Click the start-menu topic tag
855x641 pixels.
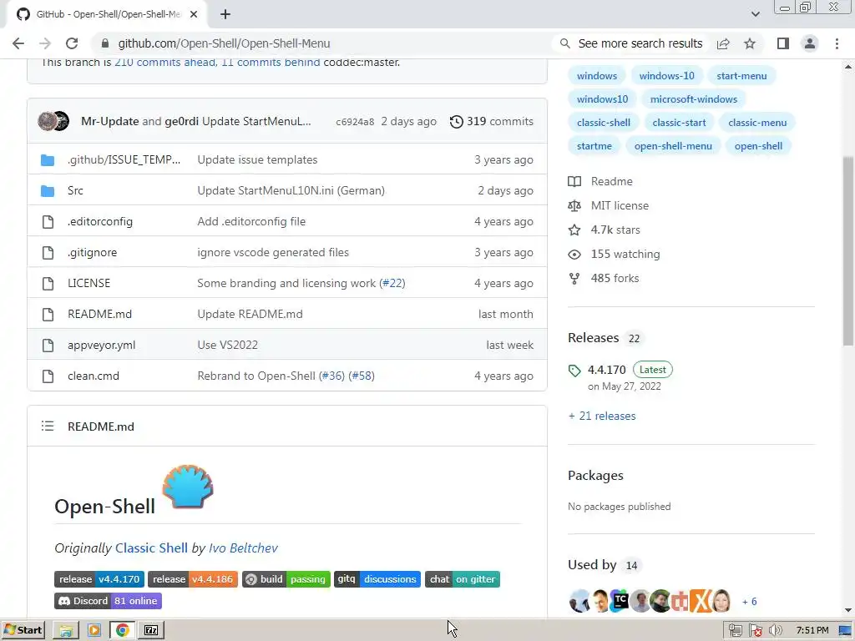click(741, 76)
